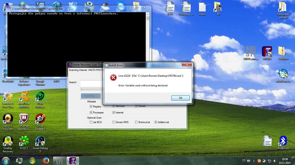Screen dimensions: 295x165
Task: Click the computer monitor taskbar icon
Action: [x=19, y=161]
